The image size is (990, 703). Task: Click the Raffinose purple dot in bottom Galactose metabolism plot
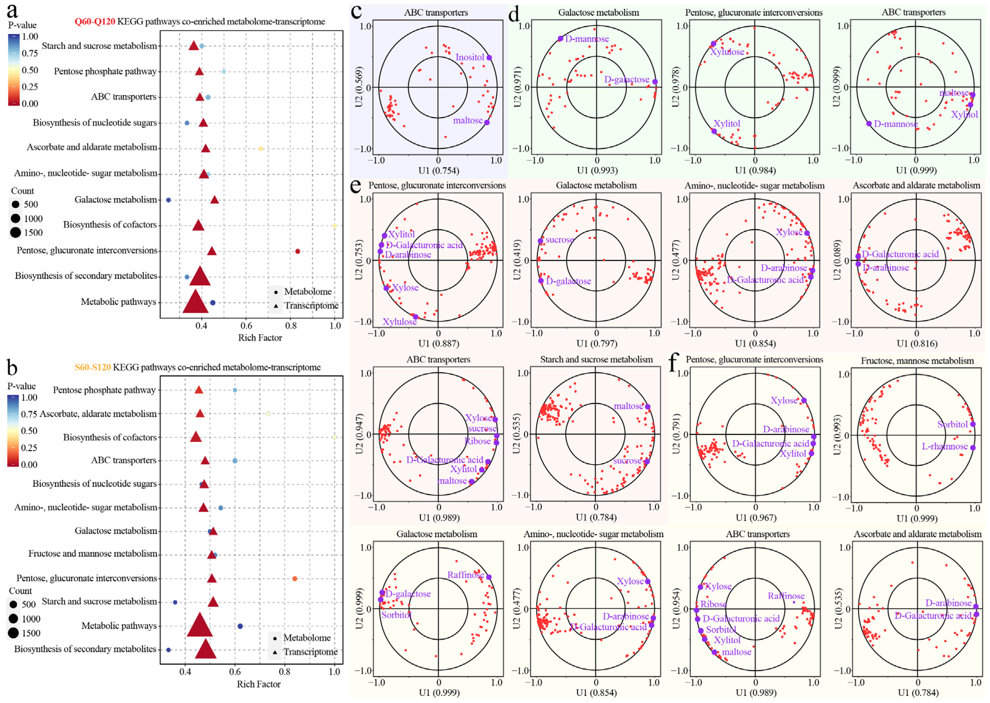(489, 577)
